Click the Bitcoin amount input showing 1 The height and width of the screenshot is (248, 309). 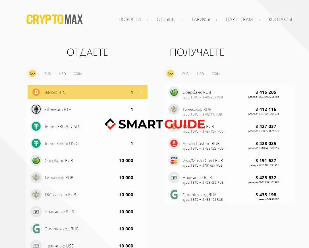132,92
